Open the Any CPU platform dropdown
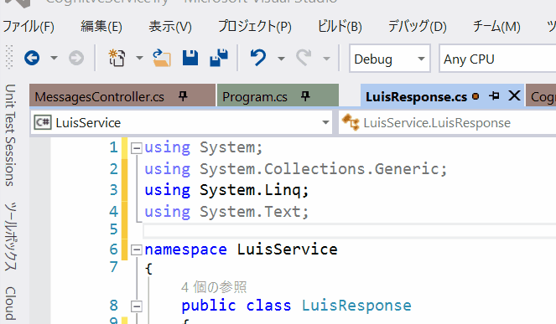 tap(497, 59)
